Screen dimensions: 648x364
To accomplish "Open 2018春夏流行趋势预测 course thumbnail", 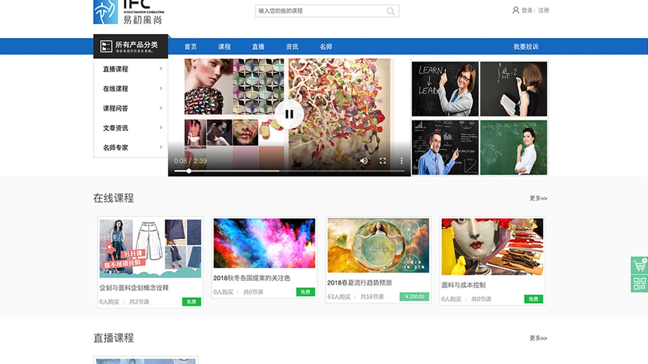I will [x=378, y=245].
